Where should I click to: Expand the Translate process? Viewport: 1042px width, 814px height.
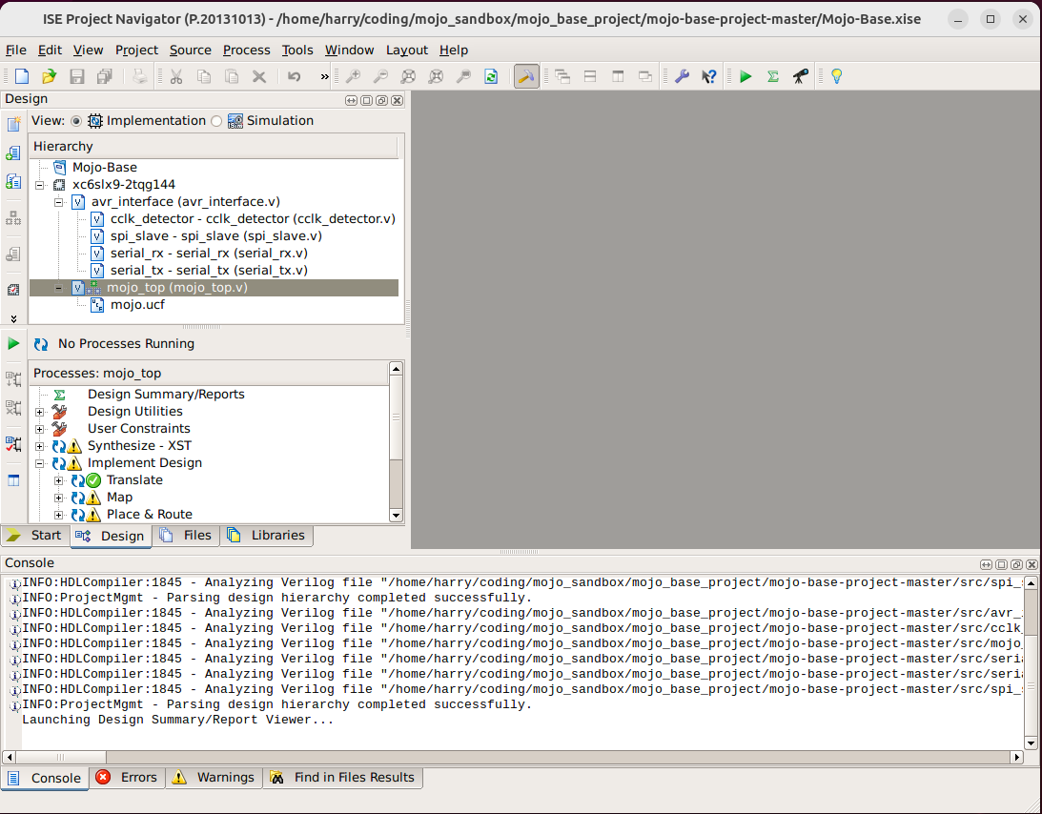coord(58,480)
